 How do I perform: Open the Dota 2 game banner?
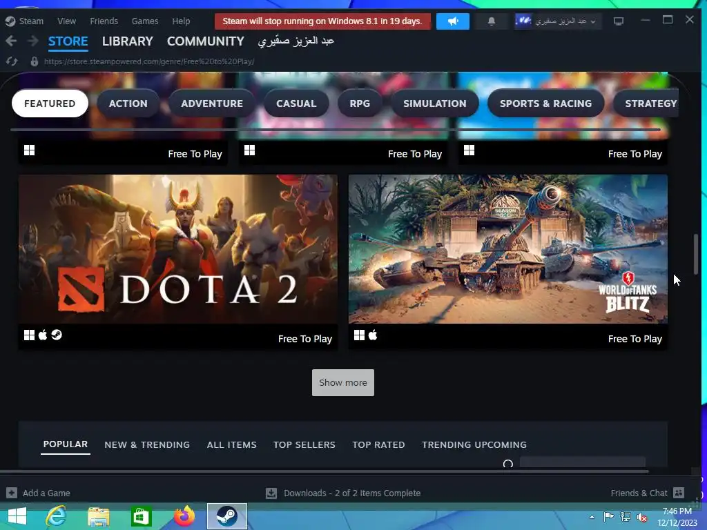(x=178, y=248)
